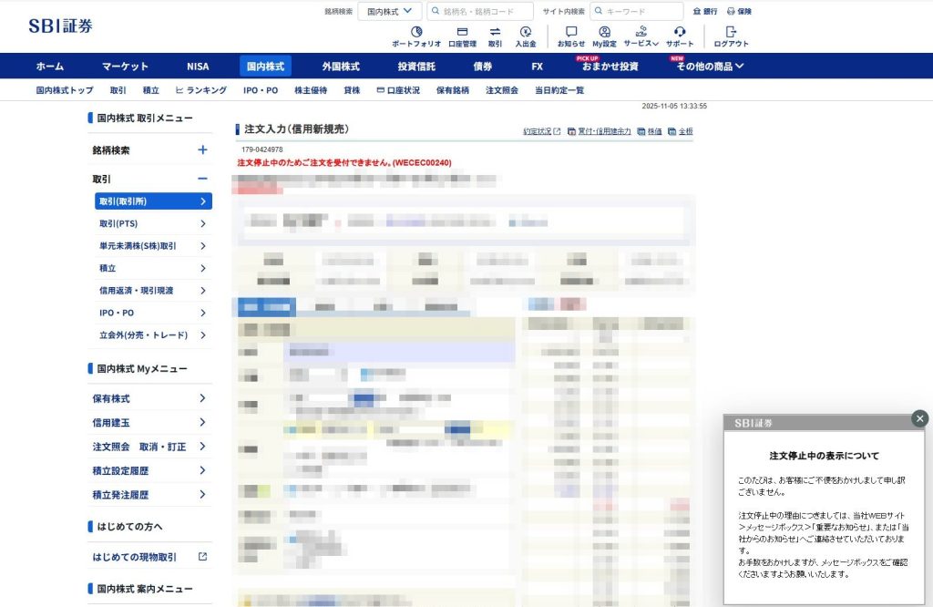Open 信用建玉 in My menu

click(x=149, y=423)
